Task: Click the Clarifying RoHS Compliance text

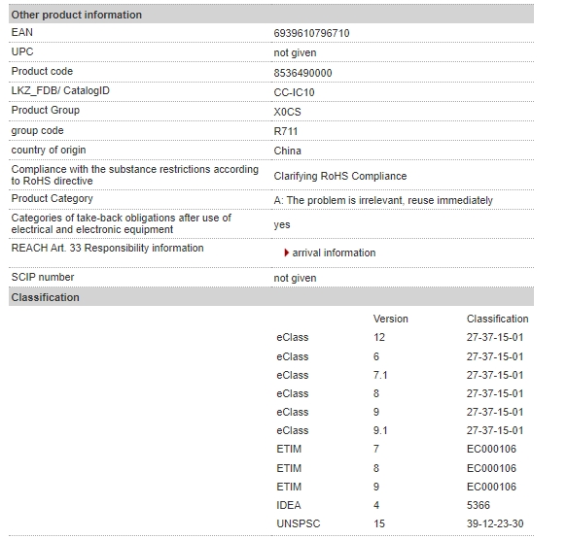Action: click(340, 176)
